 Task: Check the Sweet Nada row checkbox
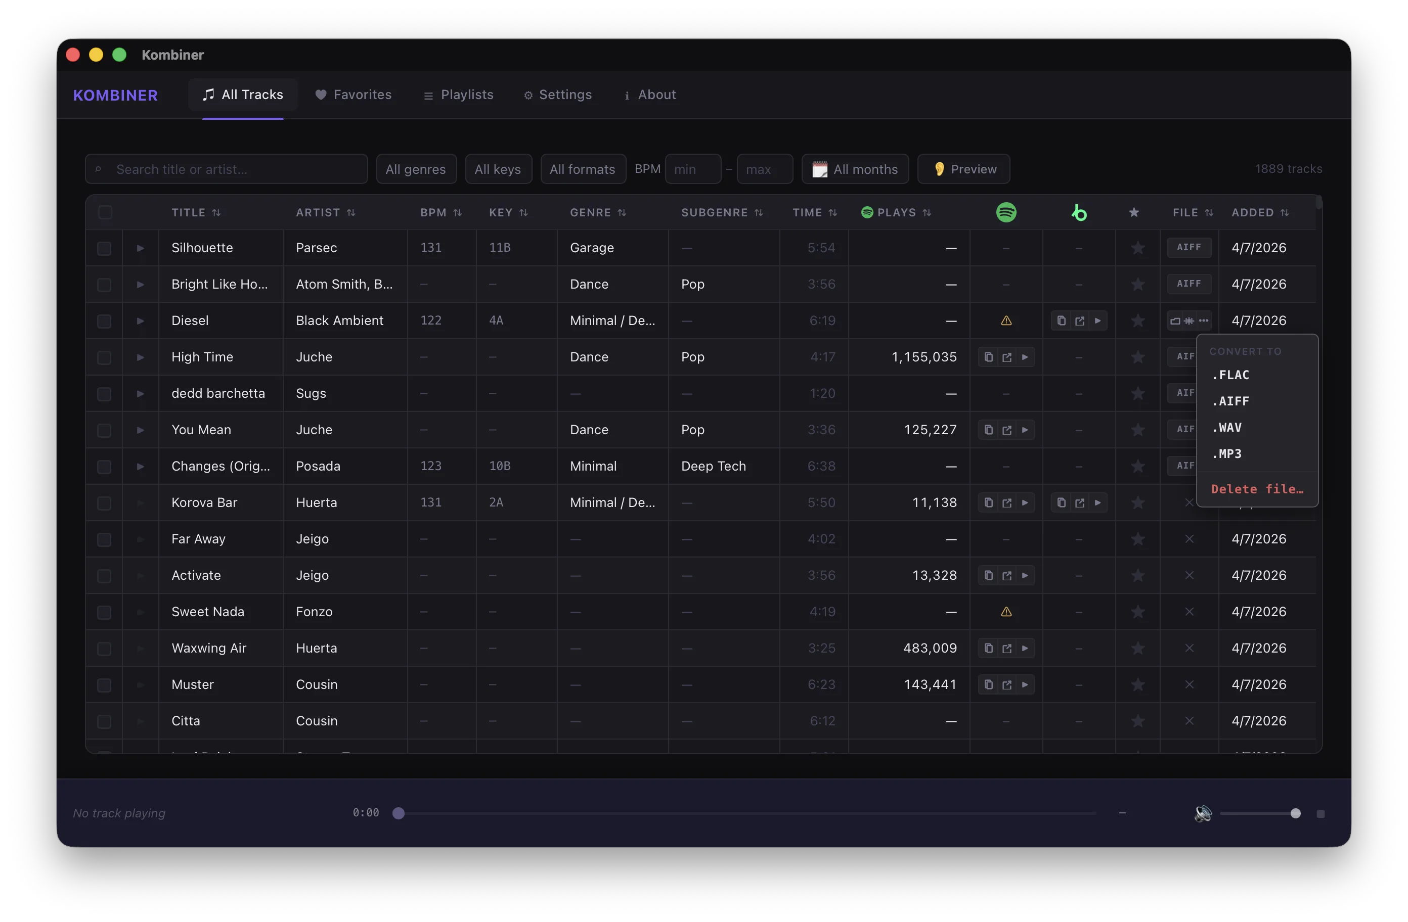click(104, 612)
